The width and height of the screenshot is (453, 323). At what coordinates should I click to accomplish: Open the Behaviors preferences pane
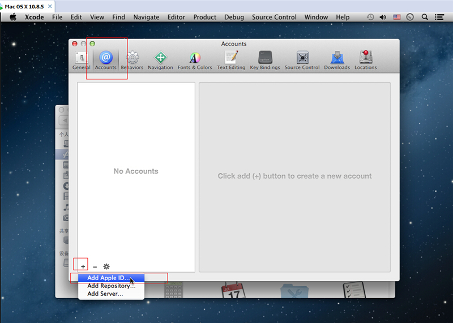(132, 61)
